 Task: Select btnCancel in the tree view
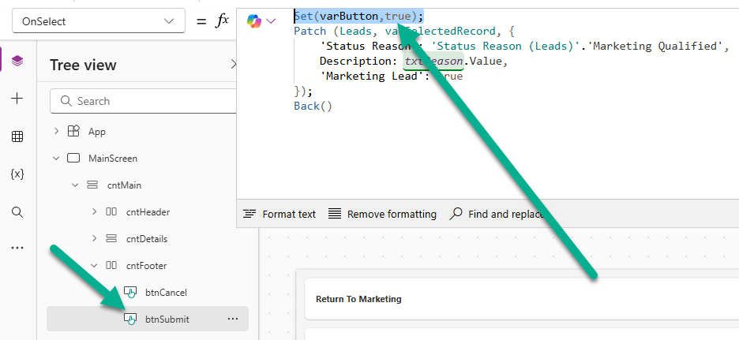pyautogui.click(x=165, y=292)
